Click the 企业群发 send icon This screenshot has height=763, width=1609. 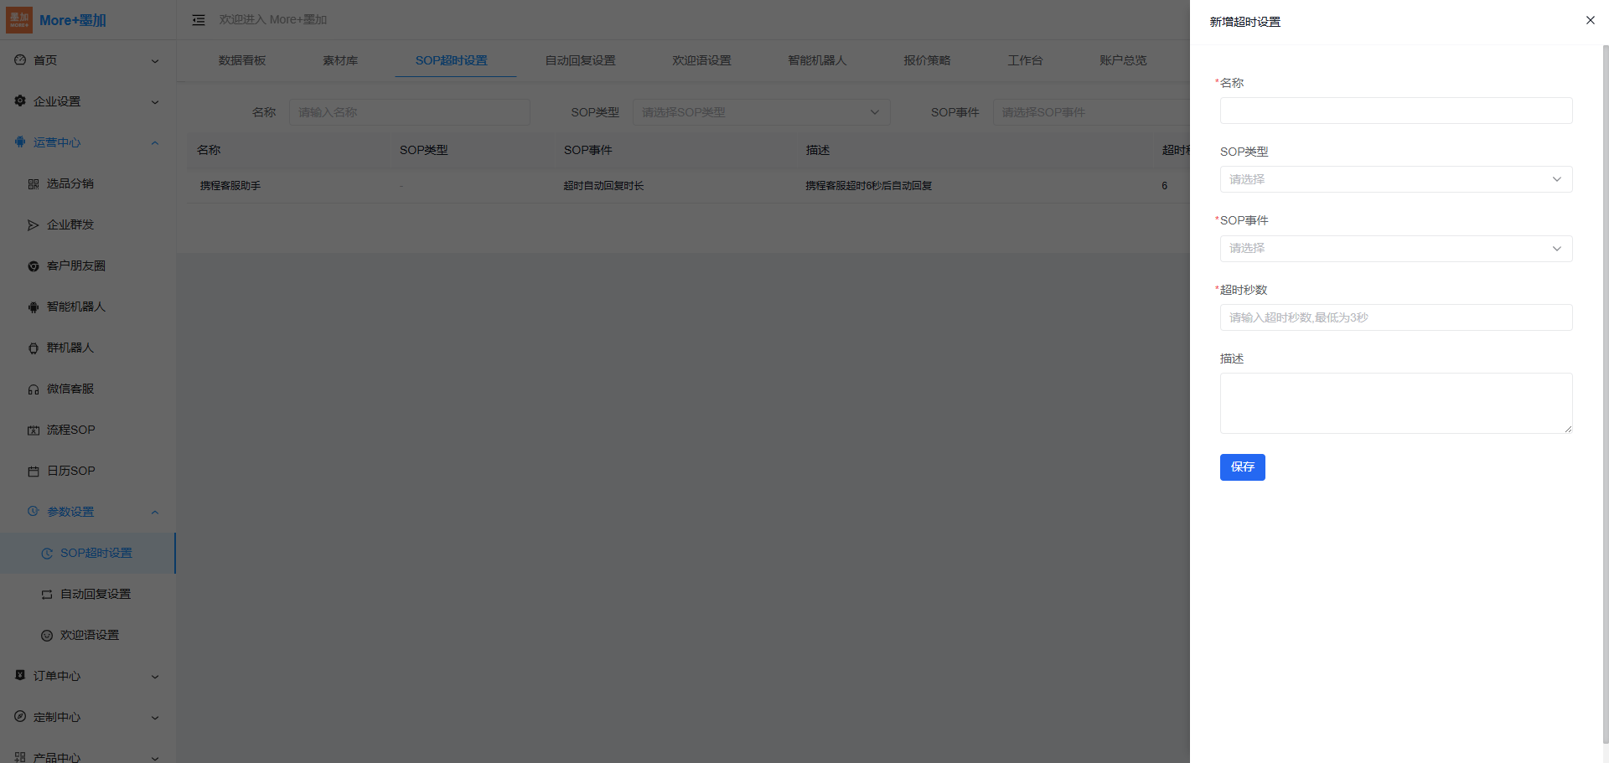34,225
